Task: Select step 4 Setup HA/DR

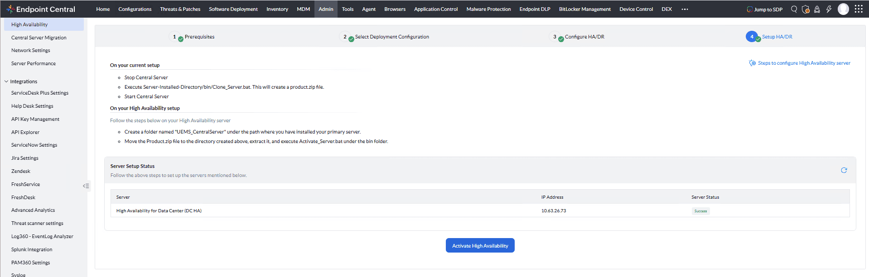Action: tap(769, 37)
